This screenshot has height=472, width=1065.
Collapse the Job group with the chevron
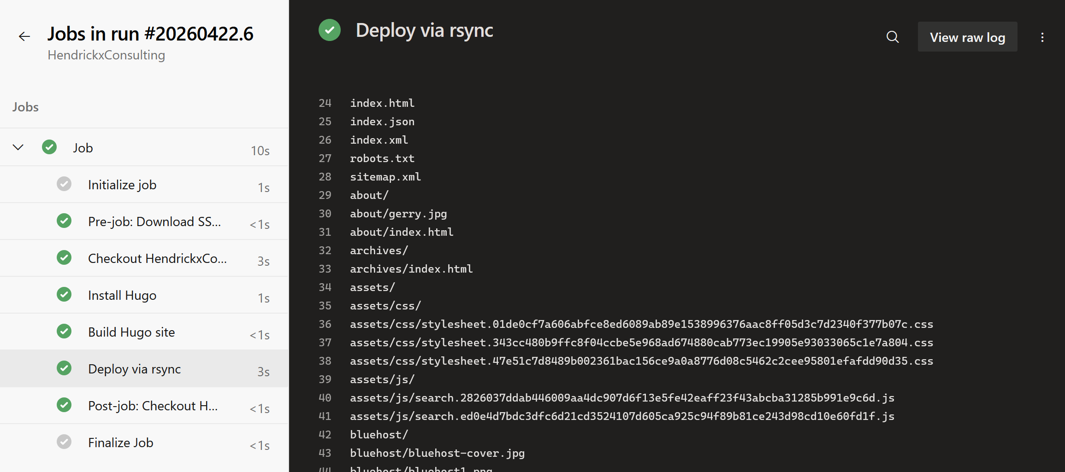coord(18,147)
